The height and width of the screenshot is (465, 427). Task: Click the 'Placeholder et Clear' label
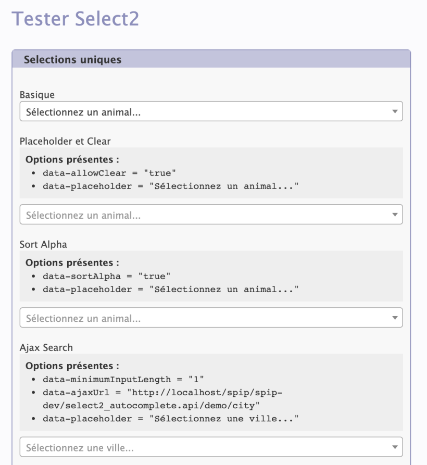pyautogui.click(x=65, y=141)
